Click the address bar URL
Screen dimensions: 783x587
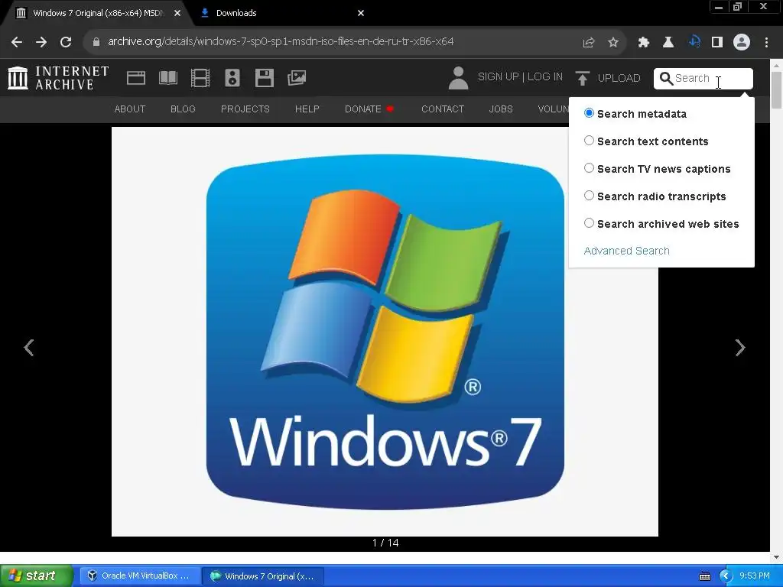point(281,41)
